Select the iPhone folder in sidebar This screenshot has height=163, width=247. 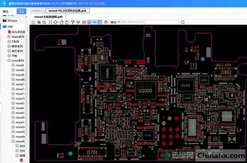[x=12, y=21]
